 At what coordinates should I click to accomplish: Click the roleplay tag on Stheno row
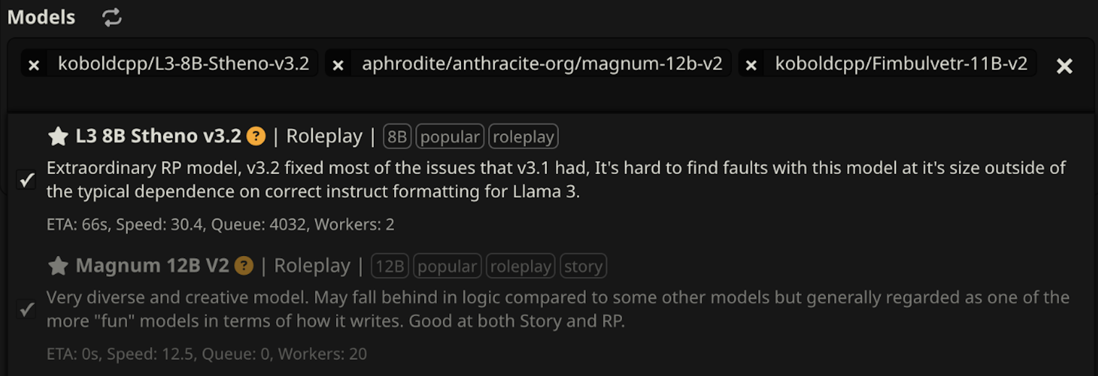click(523, 137)
